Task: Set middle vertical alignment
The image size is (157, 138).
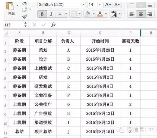Action: point(141,5)
